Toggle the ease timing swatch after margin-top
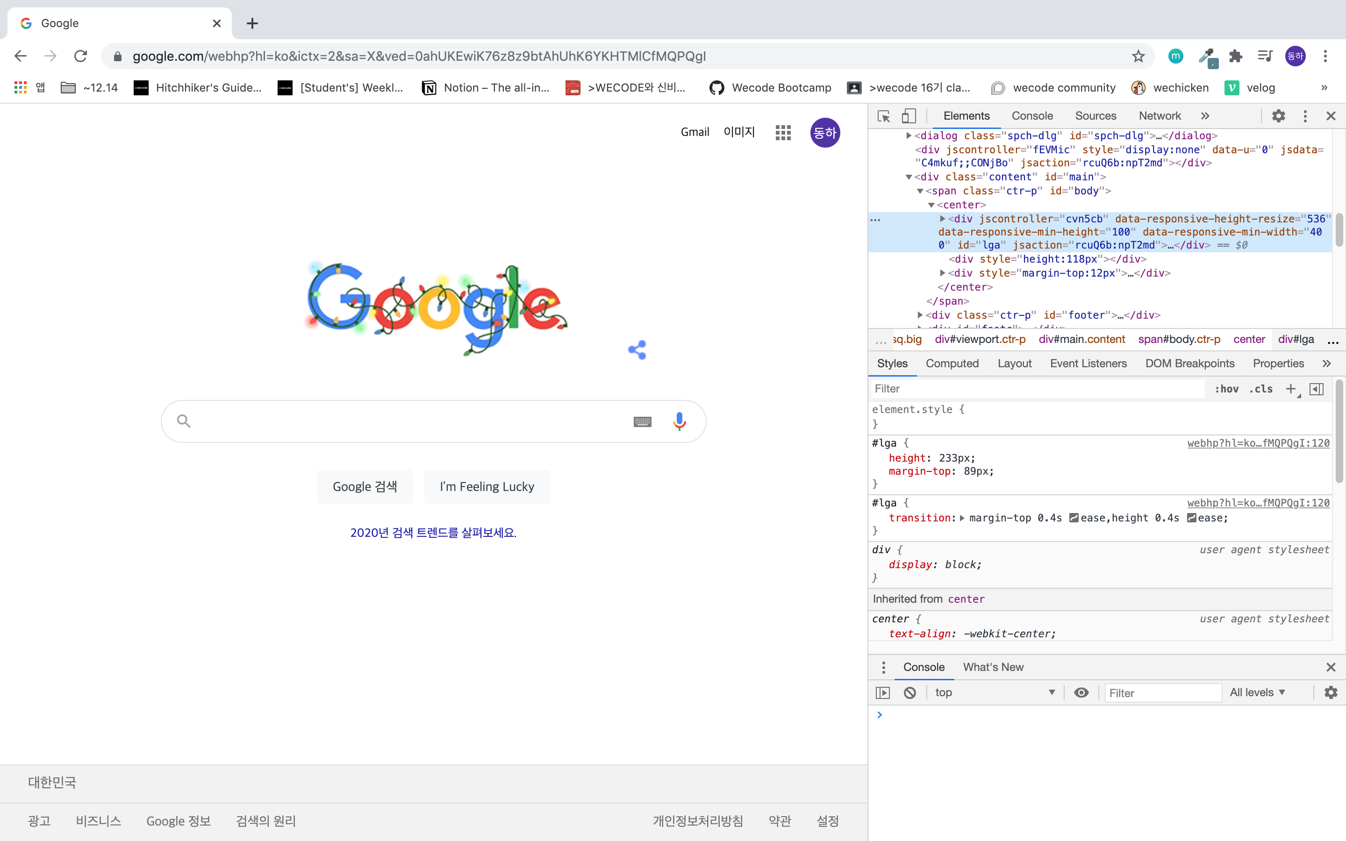Image resolution: width=1346 pixels, height=841 pixels. click(x=1074, y=518)
